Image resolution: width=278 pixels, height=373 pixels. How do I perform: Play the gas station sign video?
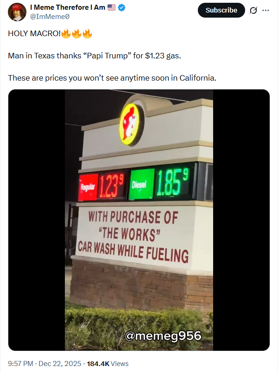click(x=139, y=220)
